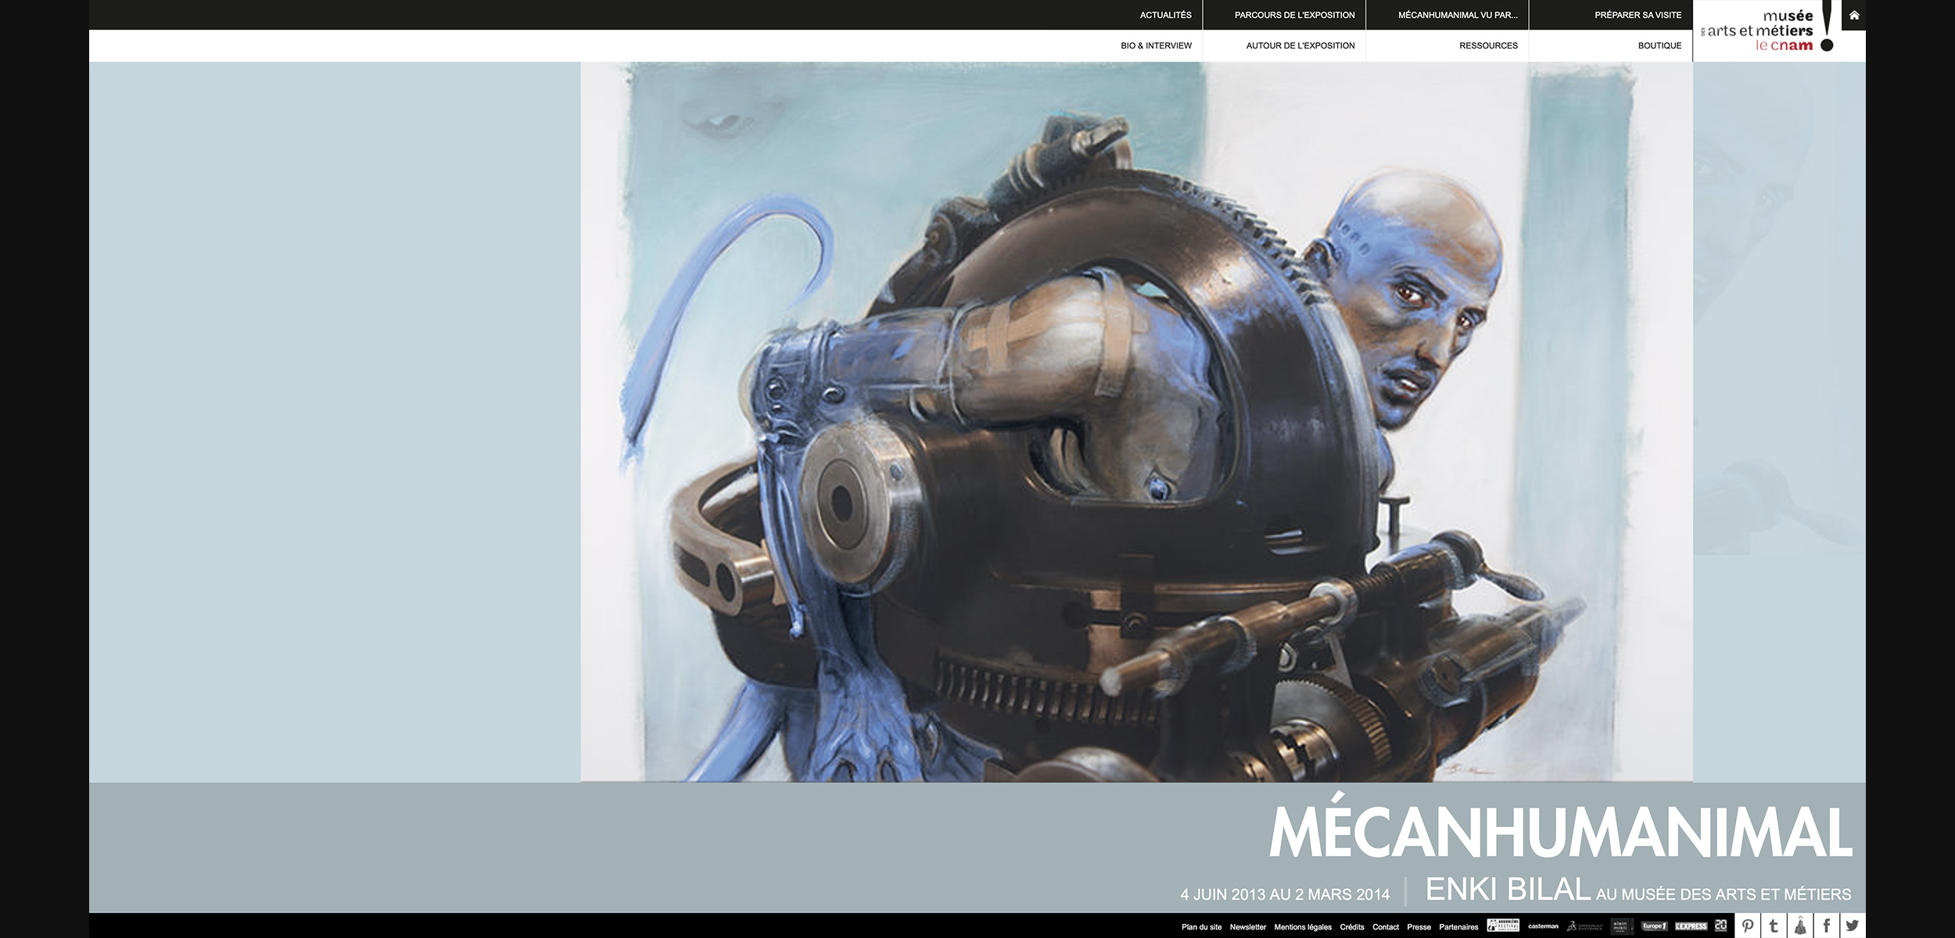Select Autour de l'exposition menu item
The image size is (1955, 938).
click(x=1300, y=45)
